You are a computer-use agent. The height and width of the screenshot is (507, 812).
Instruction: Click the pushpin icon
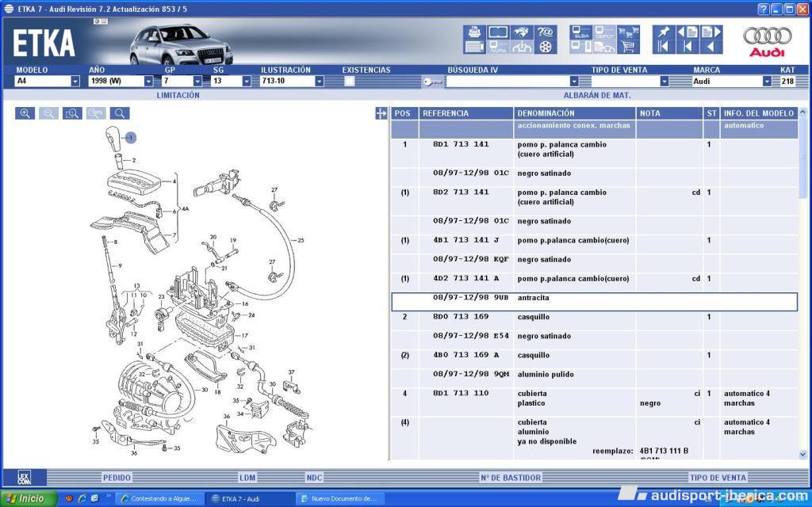[664, 32]
